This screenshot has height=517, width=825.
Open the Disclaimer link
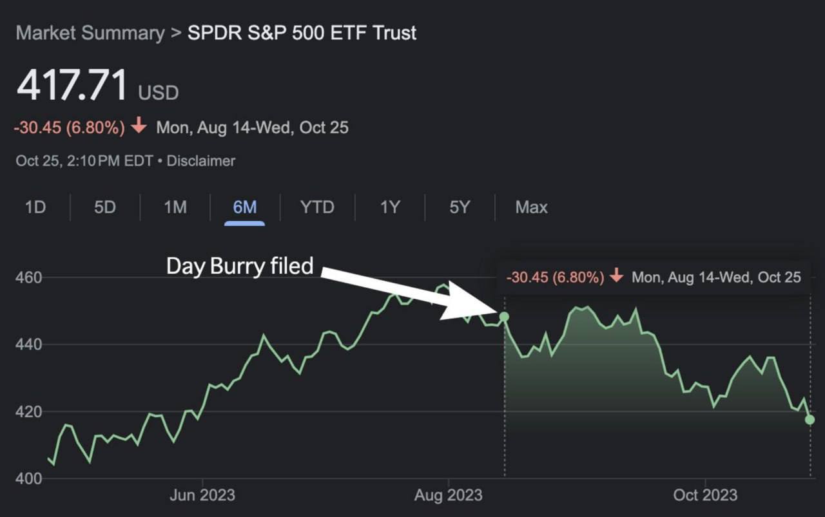(201, 160)
